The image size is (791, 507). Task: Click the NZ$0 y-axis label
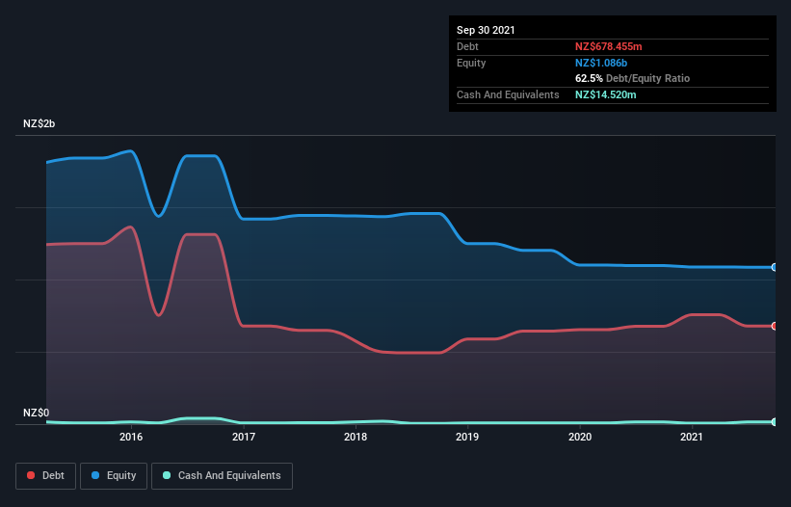[37, 414]
